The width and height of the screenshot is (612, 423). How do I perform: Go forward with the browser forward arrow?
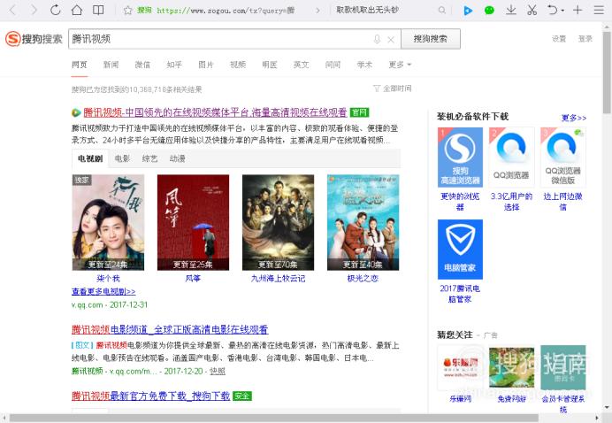coord(34,10)
